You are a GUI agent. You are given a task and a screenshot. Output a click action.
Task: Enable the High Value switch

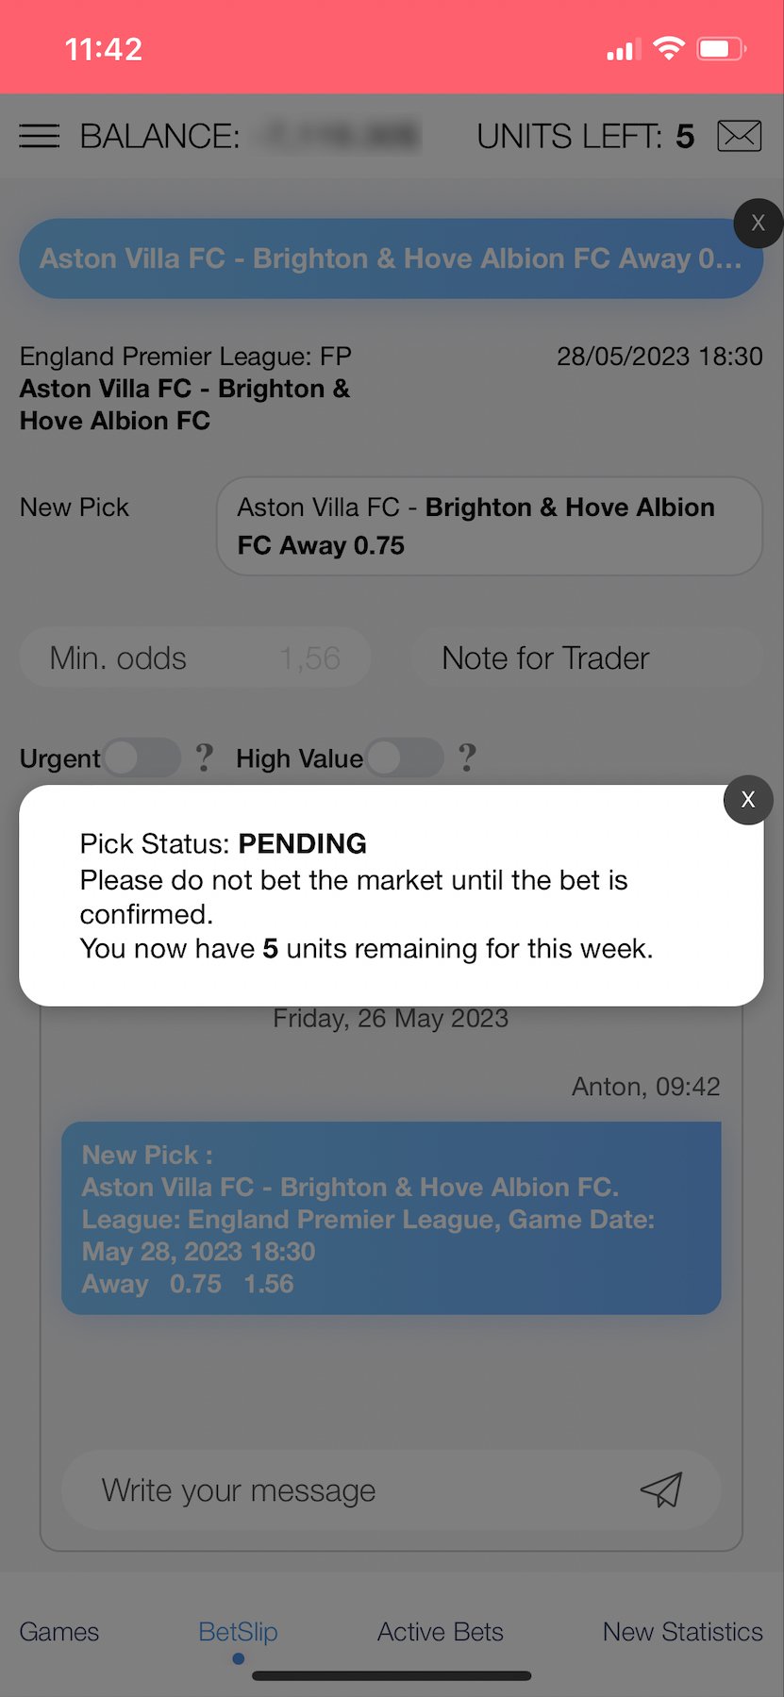404,757
